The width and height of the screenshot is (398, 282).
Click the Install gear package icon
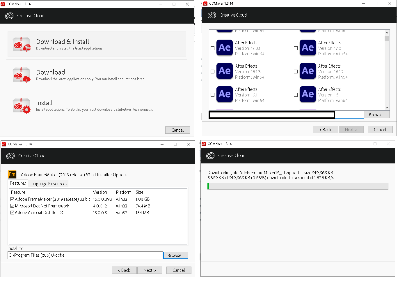pos(22,105)
